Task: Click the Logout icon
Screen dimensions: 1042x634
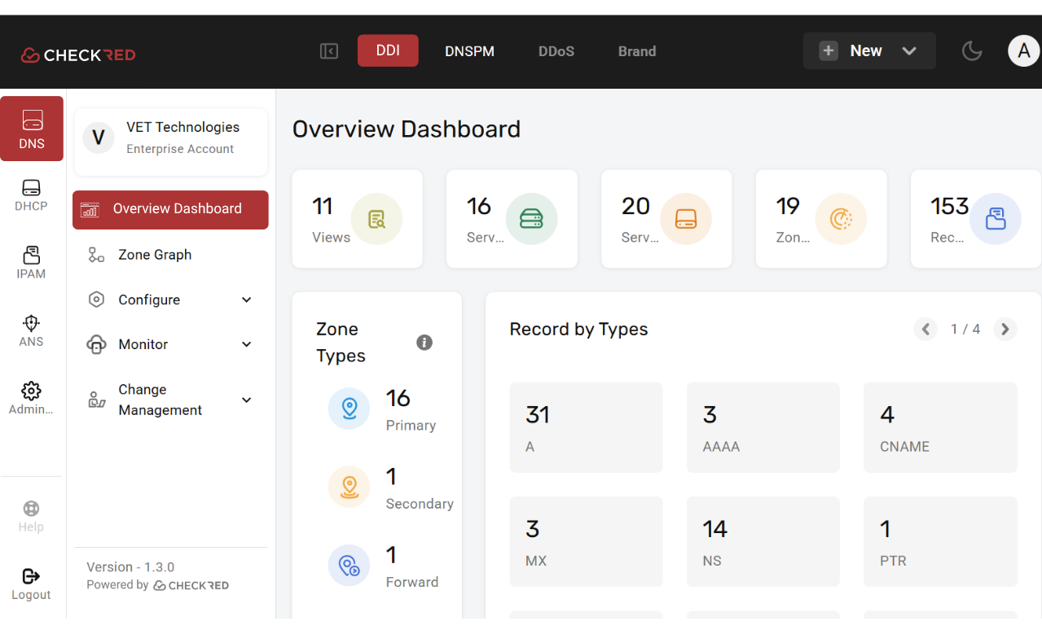Action: (31, 584)
